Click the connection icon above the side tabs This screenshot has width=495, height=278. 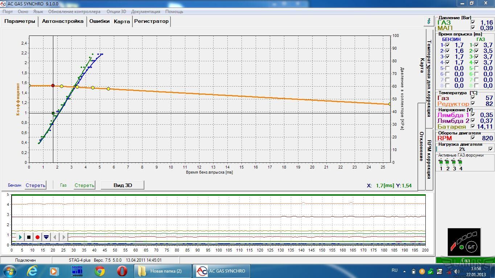pos(429,21)
